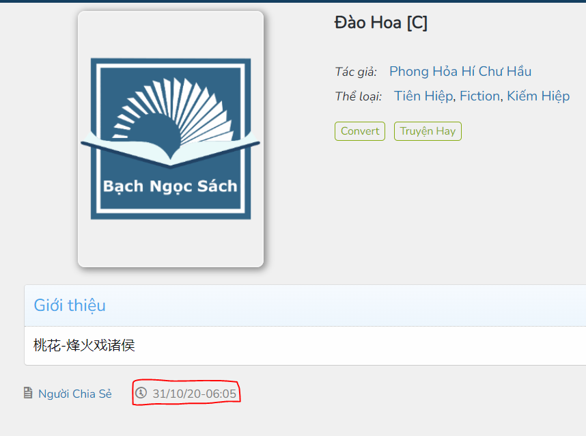This screenshot has height=436, width=586.
Task: Click the Thể loại label
Action: pyautogui.click(x=359, y=96)
